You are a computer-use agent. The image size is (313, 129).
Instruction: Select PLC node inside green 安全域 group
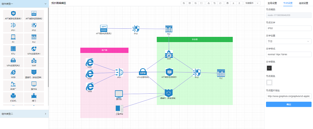[x=221, y=73]
